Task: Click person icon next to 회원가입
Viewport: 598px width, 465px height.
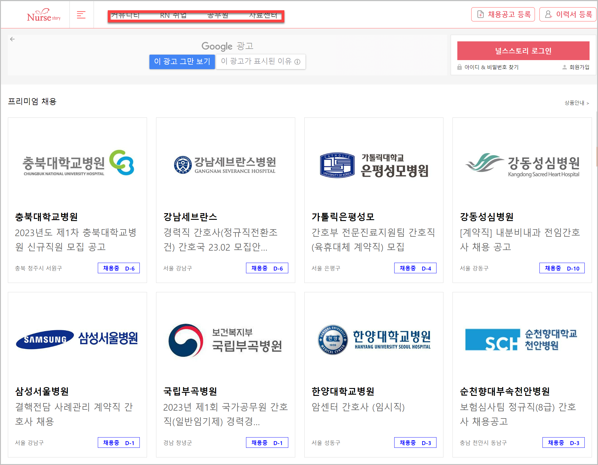Action: (x=564, y=67)
